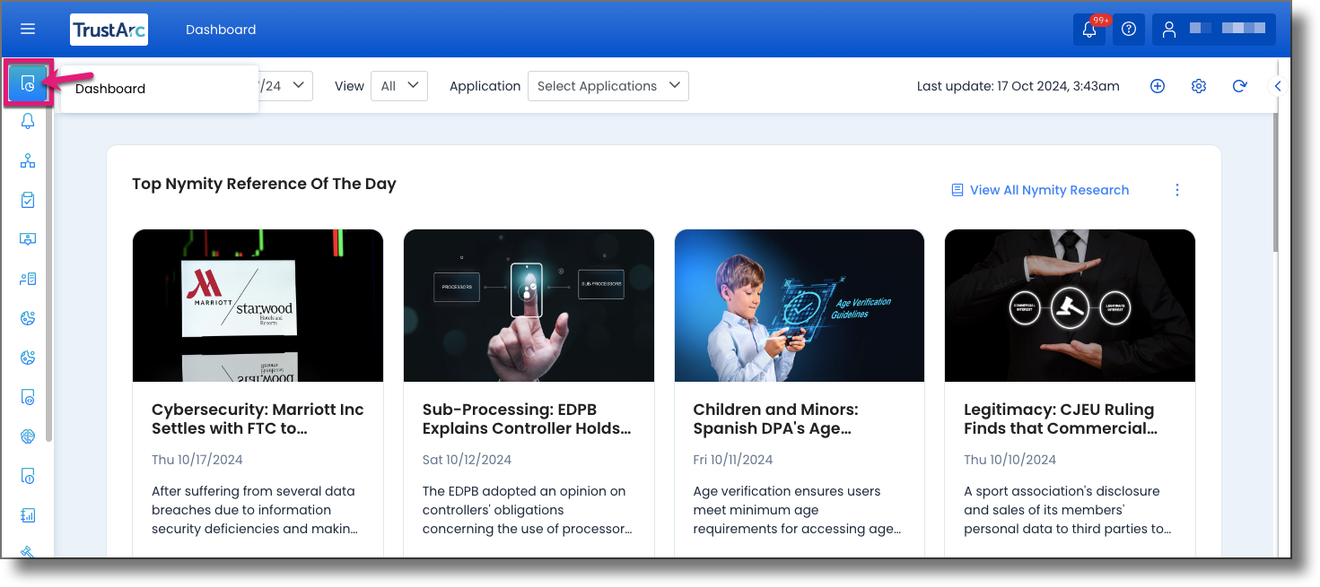Open the help question mark icon
The image size is (1320, 587).
coord(1129,29)
